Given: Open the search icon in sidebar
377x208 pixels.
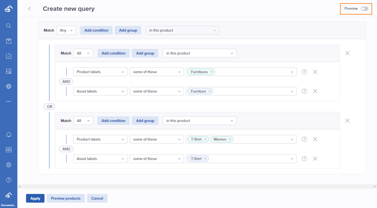Looking at the screenshot, I should tap(9, 26).
